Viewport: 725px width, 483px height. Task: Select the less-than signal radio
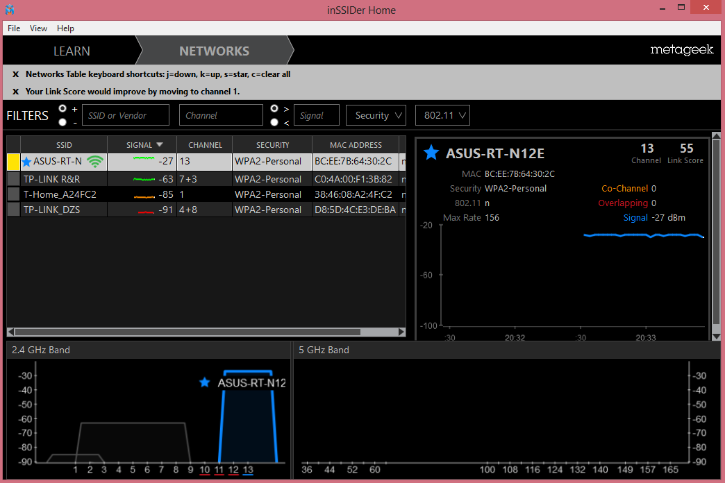click(274, 122)
